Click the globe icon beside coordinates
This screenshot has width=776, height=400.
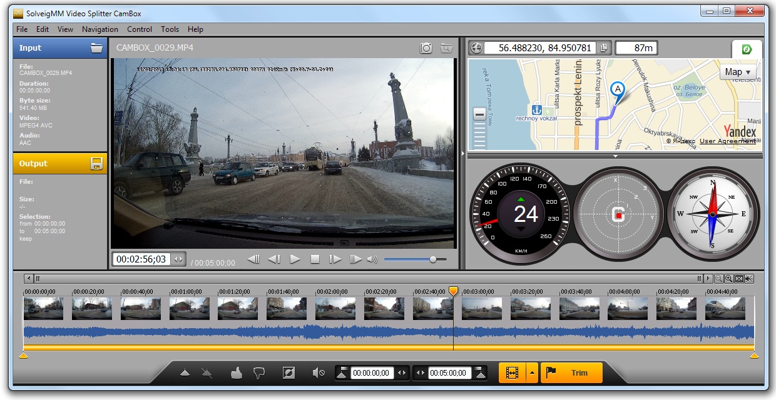[x=476, y=48]
